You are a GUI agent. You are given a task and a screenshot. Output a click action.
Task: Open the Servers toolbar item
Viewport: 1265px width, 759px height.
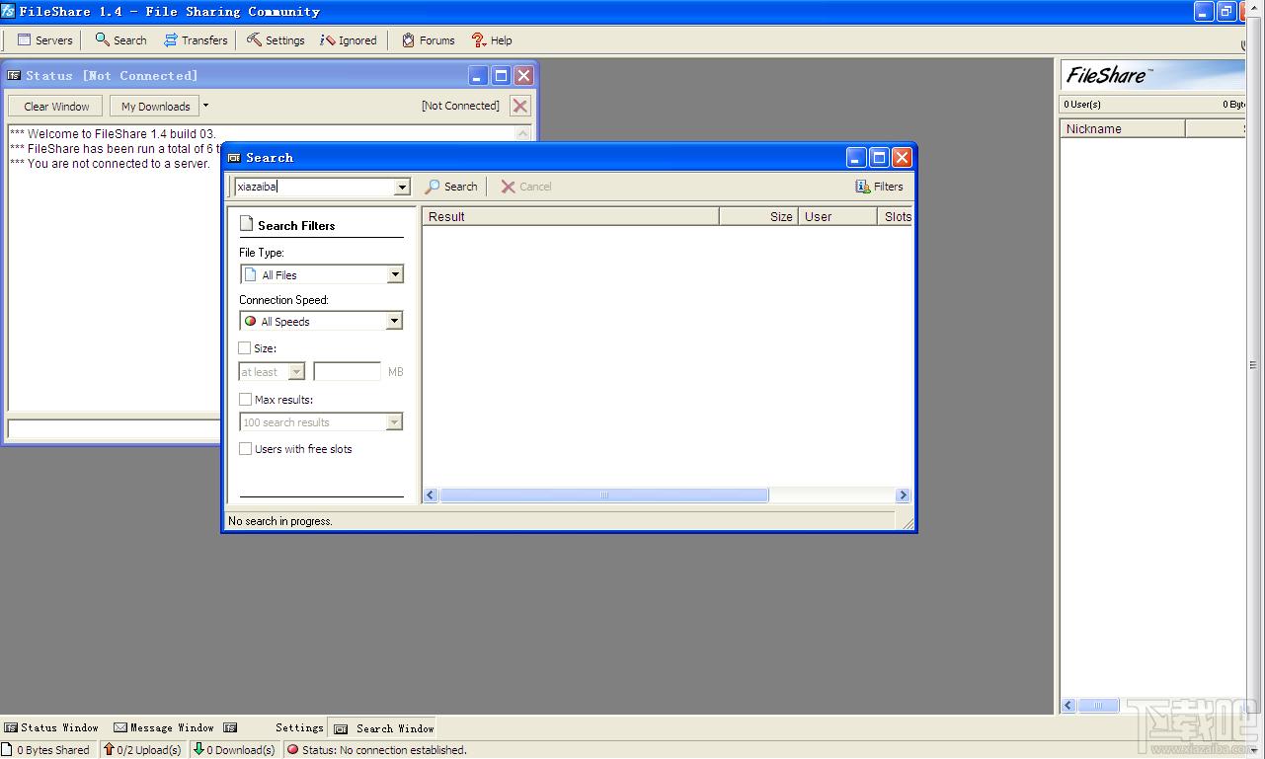point(44,40)
